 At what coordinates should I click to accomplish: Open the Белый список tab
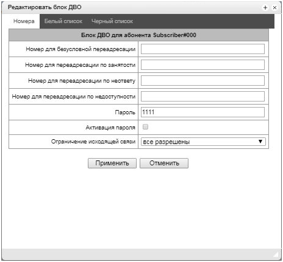63,21
